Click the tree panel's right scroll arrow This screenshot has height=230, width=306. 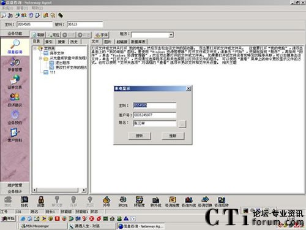coord(84,190)
